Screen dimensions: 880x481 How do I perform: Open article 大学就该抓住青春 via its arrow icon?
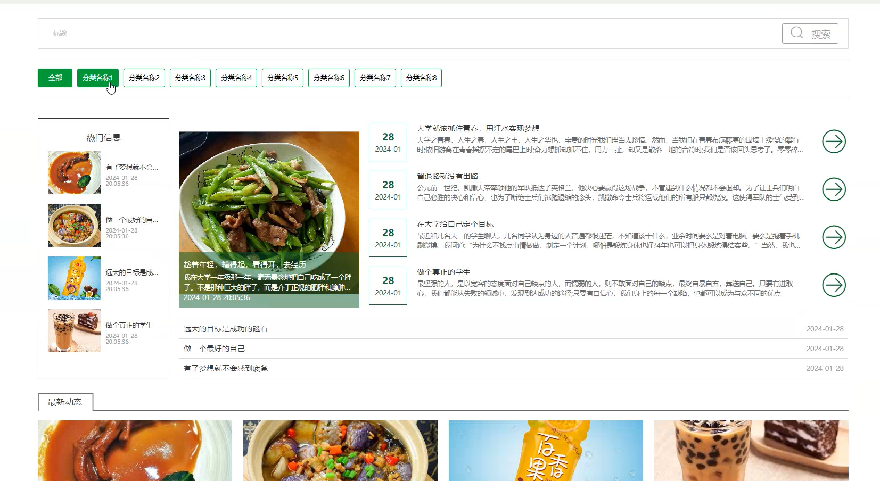pos(834,142)
